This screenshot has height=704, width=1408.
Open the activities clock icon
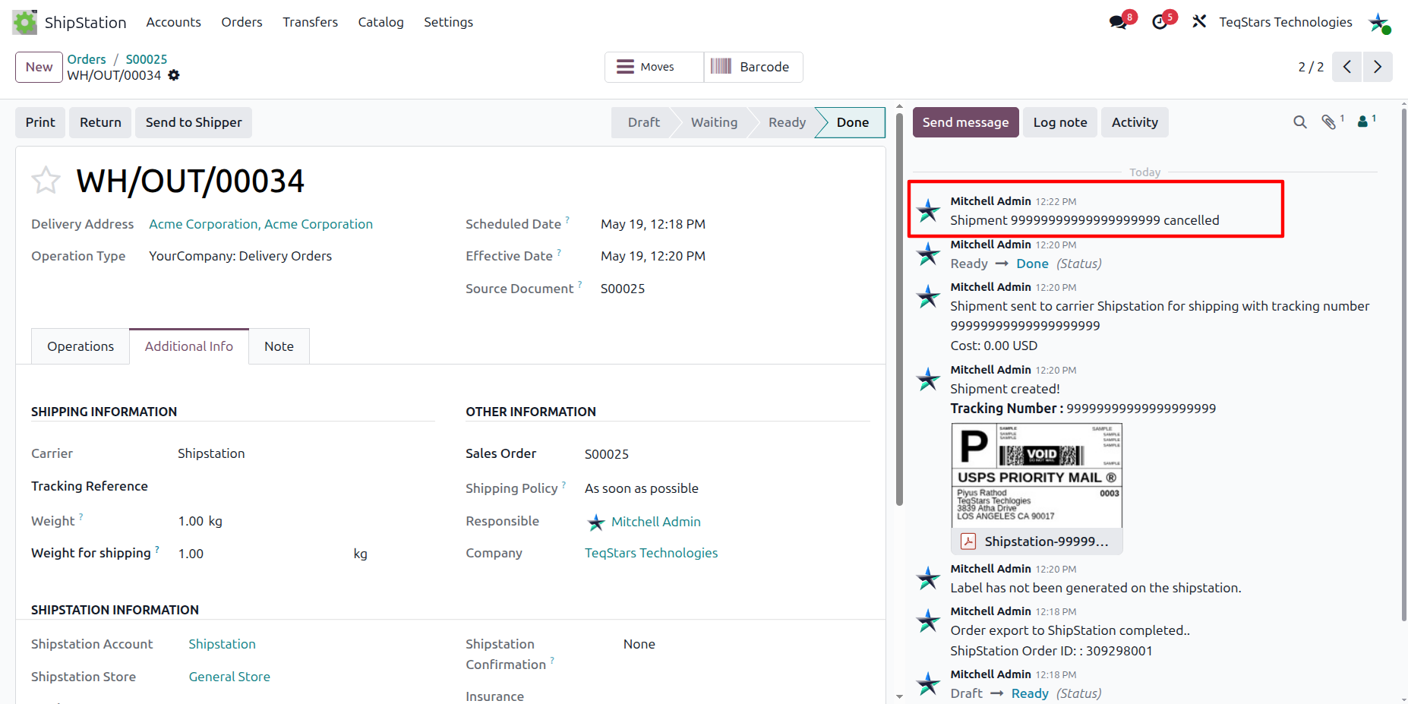1160,22
